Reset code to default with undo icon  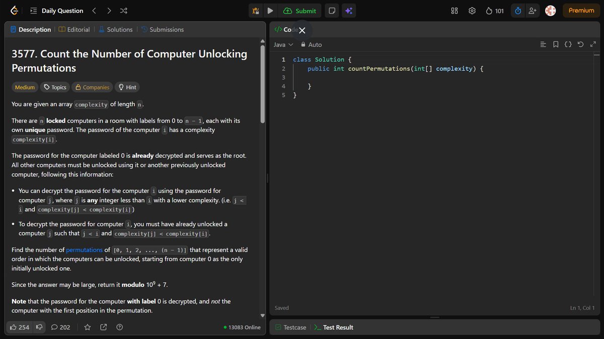point(580,44)
